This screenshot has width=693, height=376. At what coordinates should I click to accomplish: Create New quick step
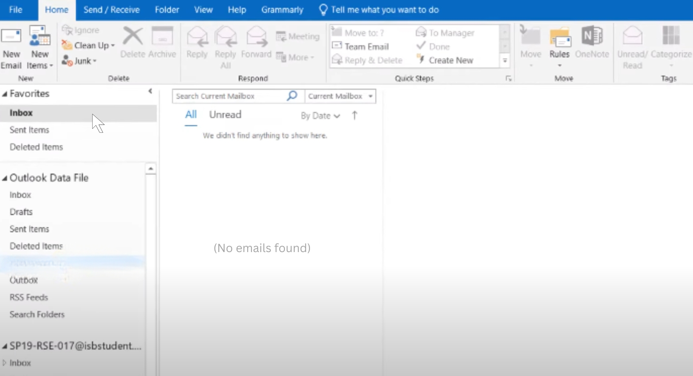pos(445,60)
